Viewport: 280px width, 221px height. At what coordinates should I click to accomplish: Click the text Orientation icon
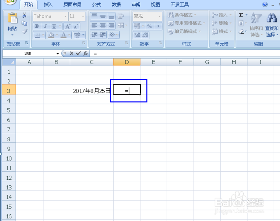[112, 35]
